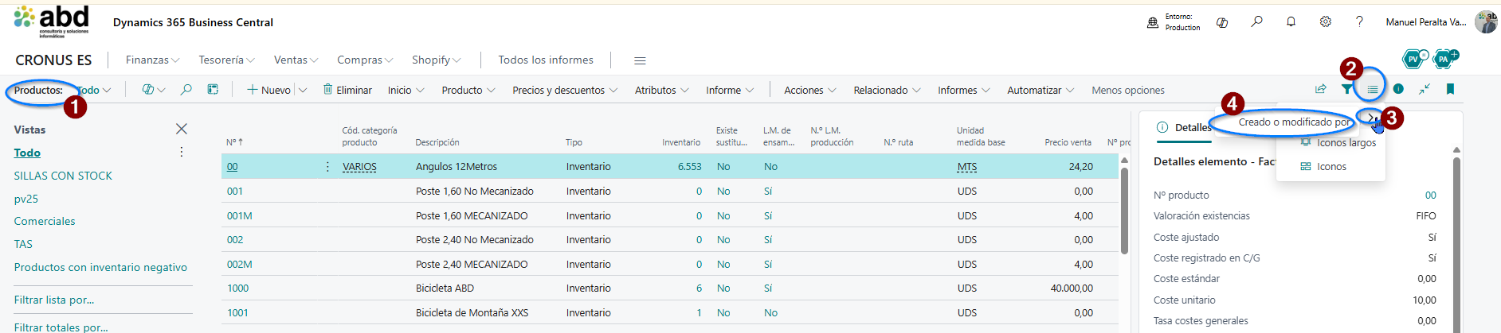Open the Atributos menu
Screen dimensions: 1501x333
(661, 90)
